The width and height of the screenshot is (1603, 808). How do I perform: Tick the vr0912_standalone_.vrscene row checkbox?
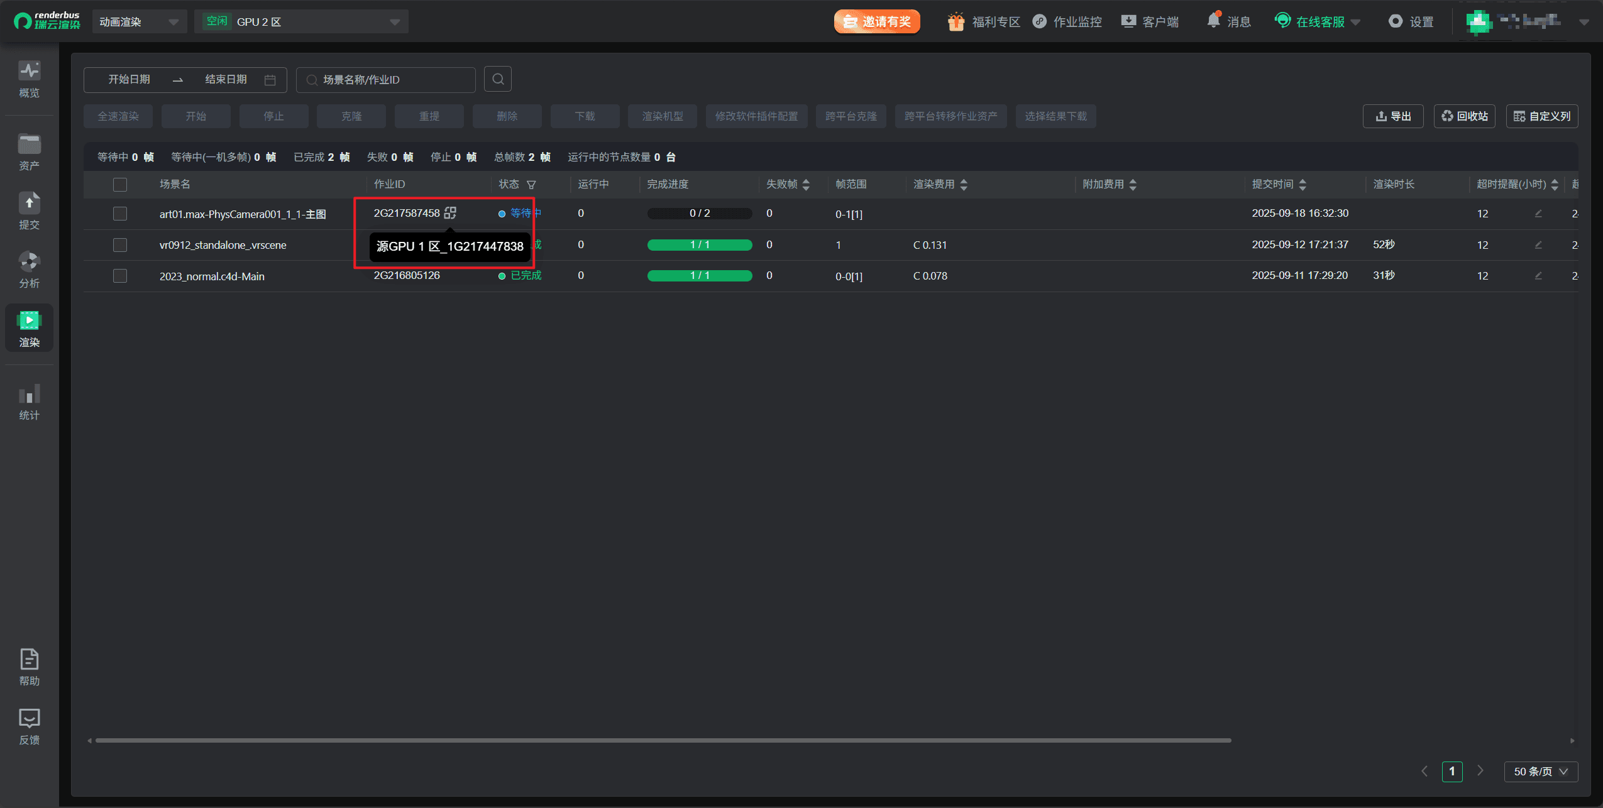pyautogui.click(x=120, y=245)
